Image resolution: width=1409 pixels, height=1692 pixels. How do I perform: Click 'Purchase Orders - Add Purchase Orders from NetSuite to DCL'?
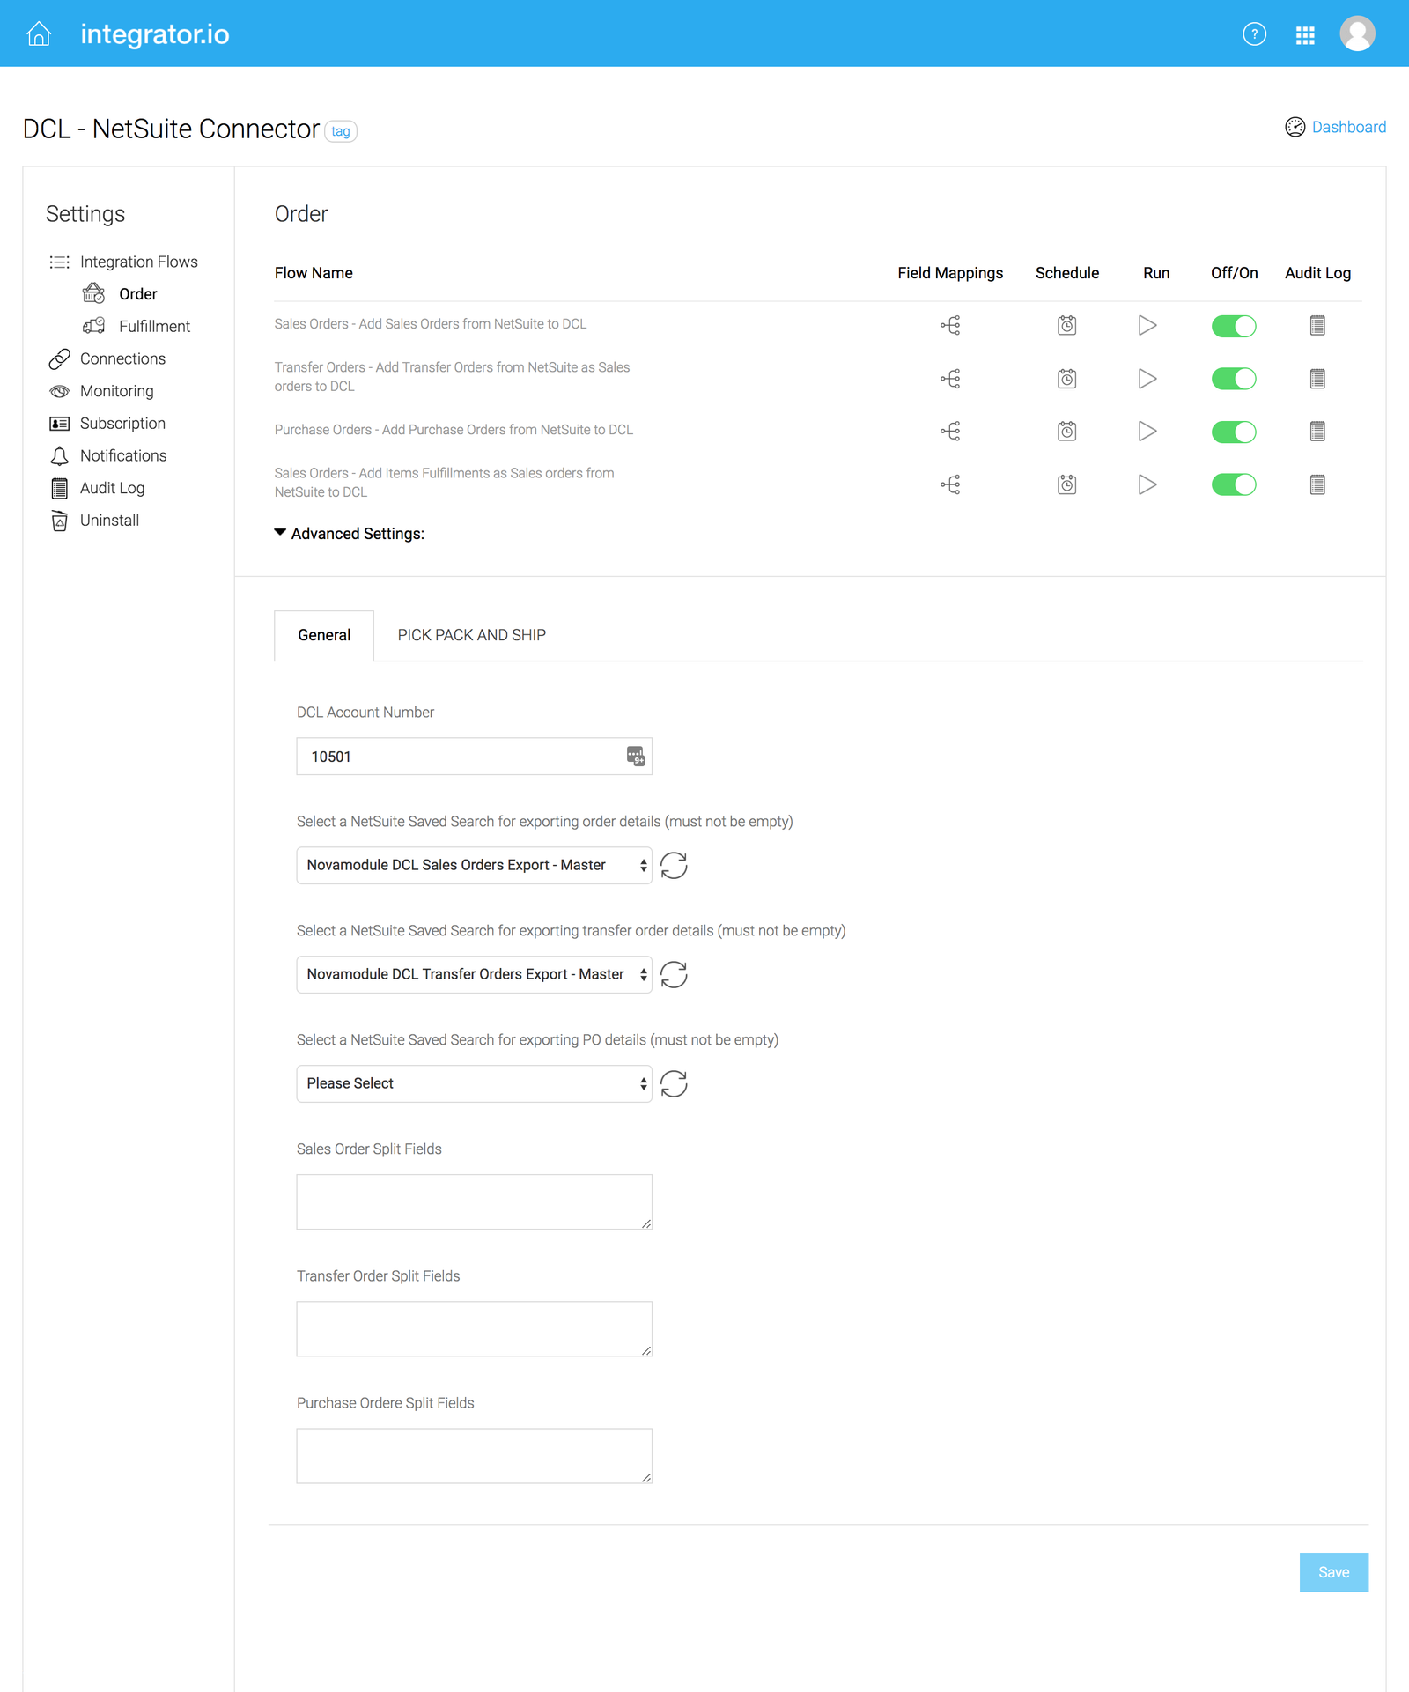[x=454, y=430]
